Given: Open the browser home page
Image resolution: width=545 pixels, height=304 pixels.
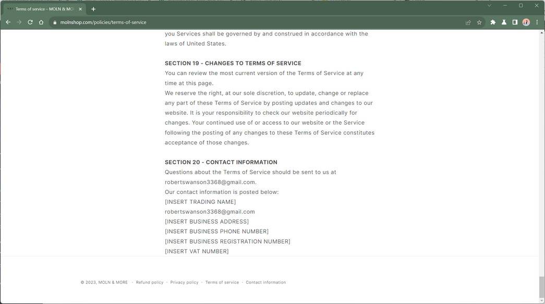Looking at the screenshot, I should (x=41, y=22).
